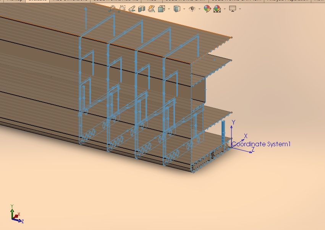Viewport: 325px width, 230px height.
Task: Open the Display Style dropdown arrow
Action: [184, 9]
